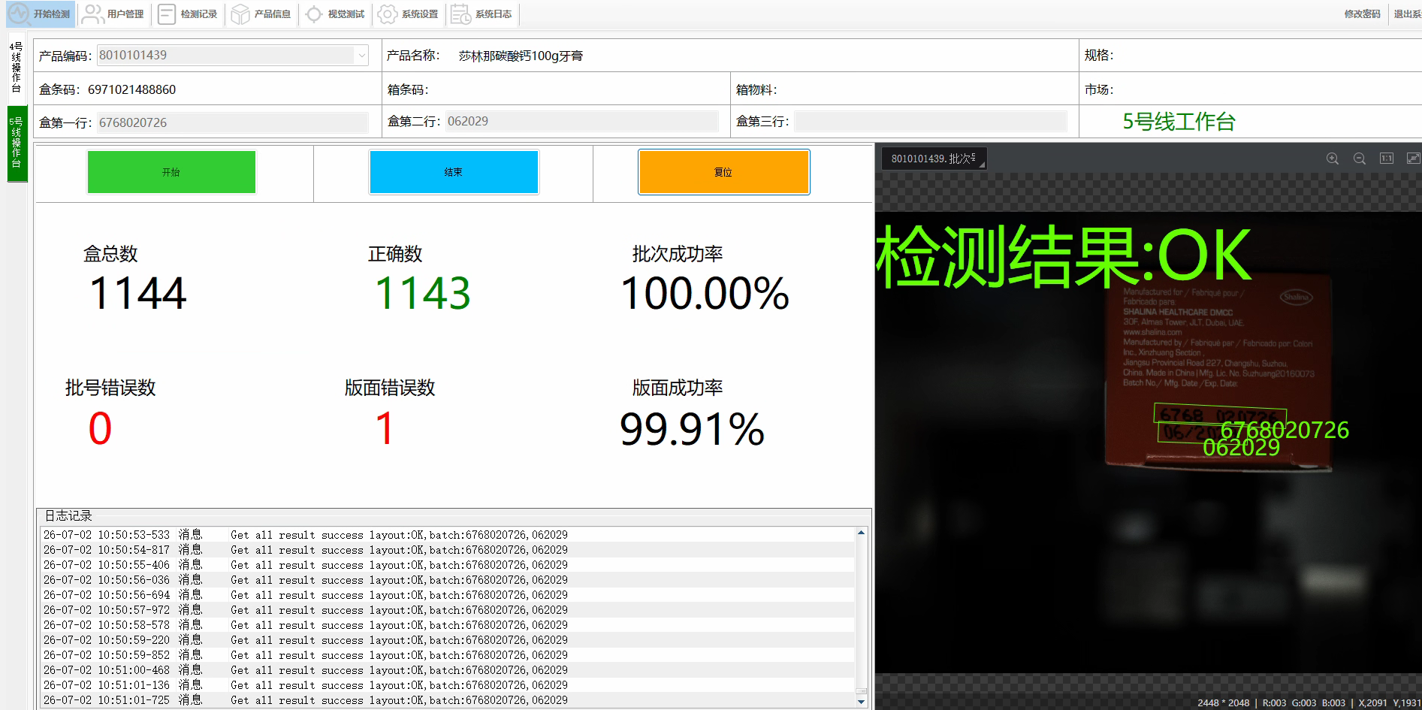Image resolution: width=1422 pixels, height=710 pixels.
Task: Switch to 5号线操作台 side tab
Action: 17,143
